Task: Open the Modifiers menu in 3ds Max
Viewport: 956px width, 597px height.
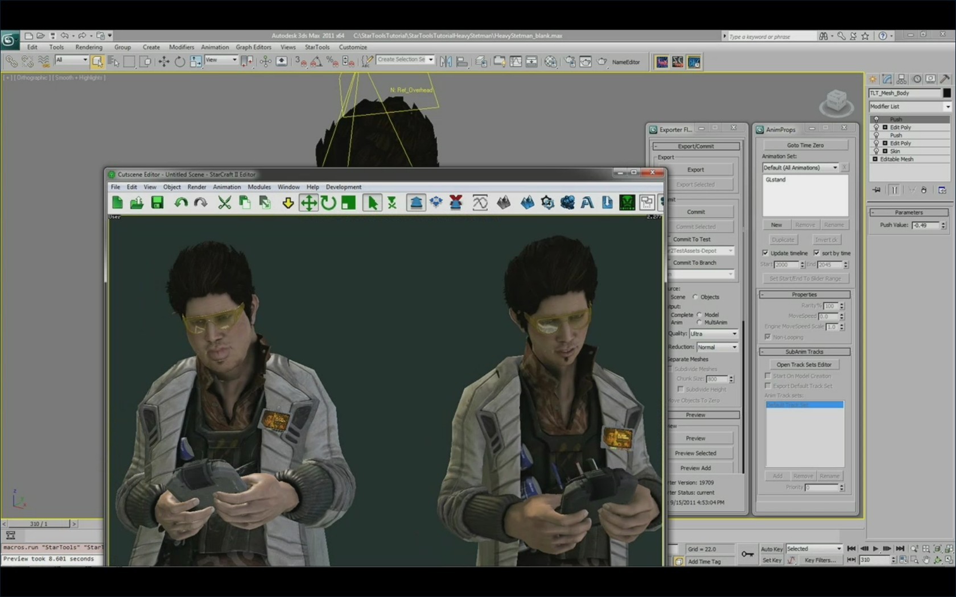Action: point(182,47)
